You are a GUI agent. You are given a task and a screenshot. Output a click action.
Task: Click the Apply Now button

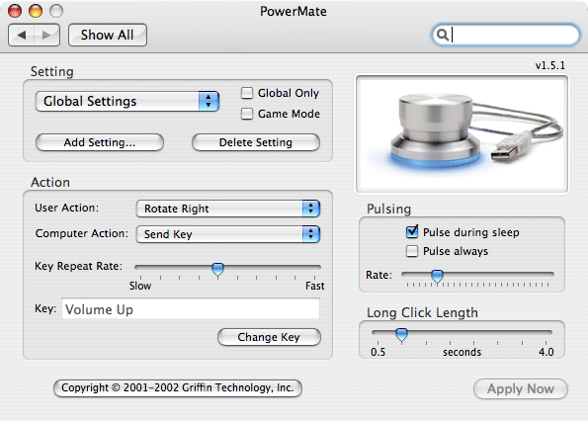coord(521,388)
